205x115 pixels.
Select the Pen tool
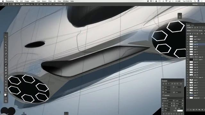tap(6, 76)
